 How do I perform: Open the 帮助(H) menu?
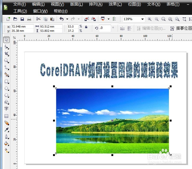[61, 11]
